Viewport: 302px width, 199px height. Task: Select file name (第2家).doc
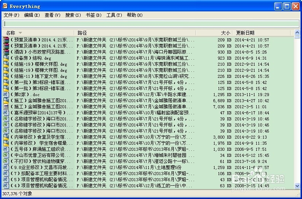point(25,95)
